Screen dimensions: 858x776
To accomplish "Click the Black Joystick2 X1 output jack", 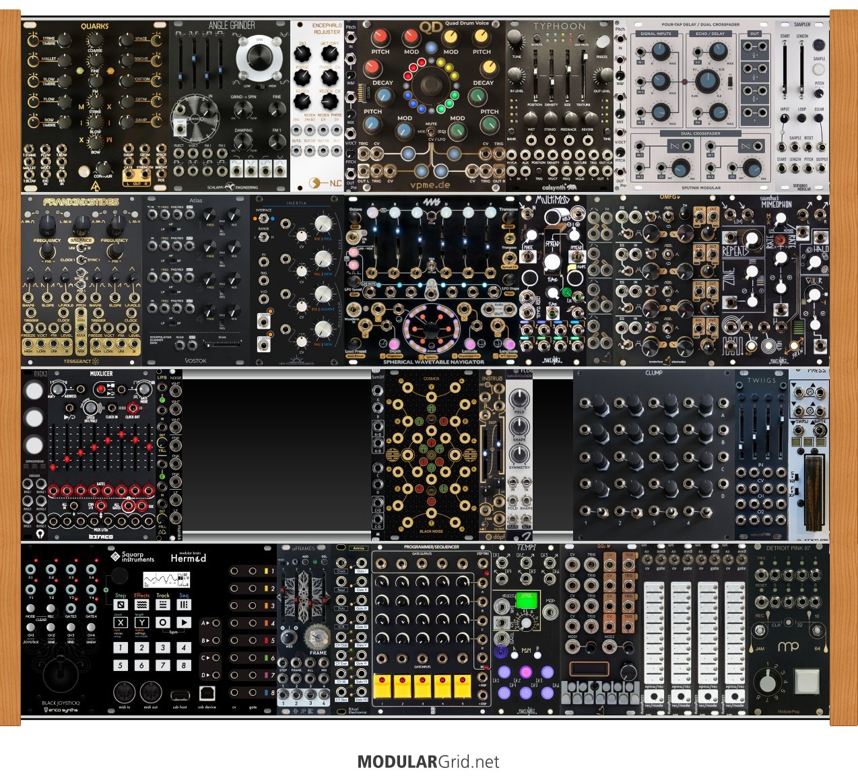I will pos(30,569).
